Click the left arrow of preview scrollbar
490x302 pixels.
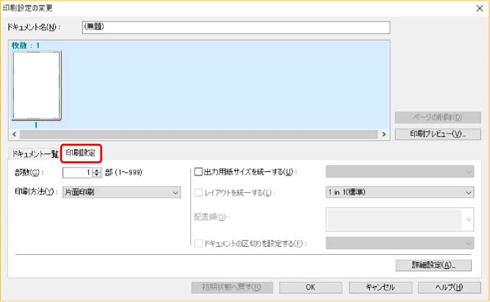coord(14,134)
